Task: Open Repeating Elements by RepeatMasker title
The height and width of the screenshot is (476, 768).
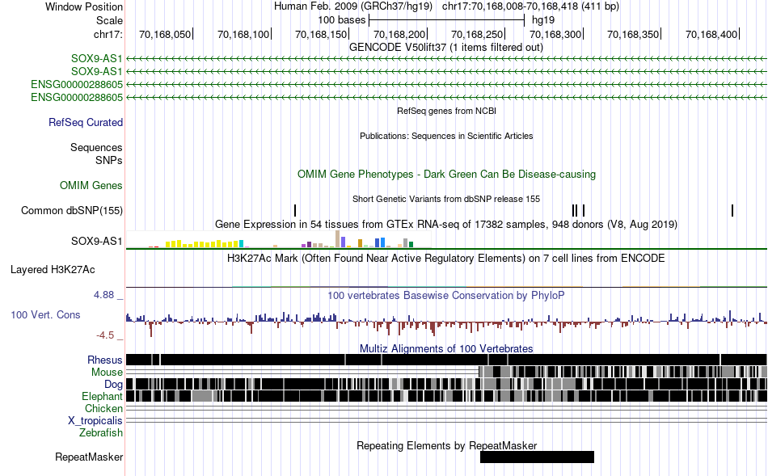Action: pyautogui.click(x=446, y=445)
